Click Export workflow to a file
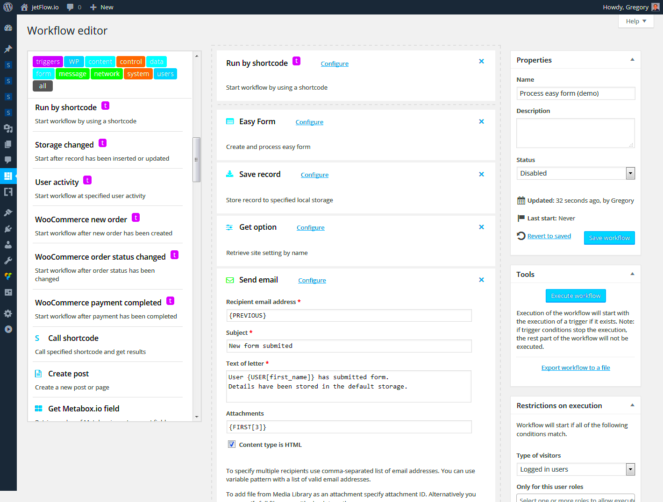The height and width of the screenshot is (502, 663). point(576,368)
